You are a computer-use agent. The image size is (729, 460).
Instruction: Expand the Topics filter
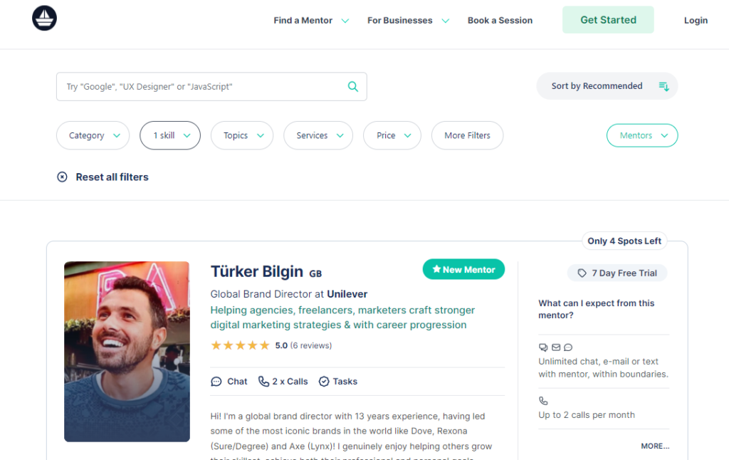pos(241,135)
